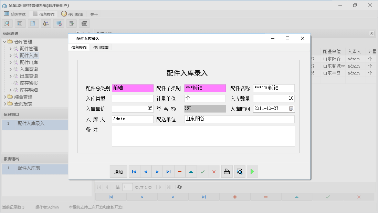Viewport: 378px width, 213px height.
Task: Expand the 综合管理 folder
Action: tap(5, 97)
